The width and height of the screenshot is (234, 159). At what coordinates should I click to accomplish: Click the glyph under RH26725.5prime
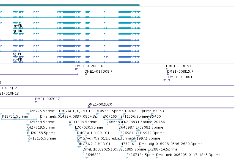pos(28,114)
